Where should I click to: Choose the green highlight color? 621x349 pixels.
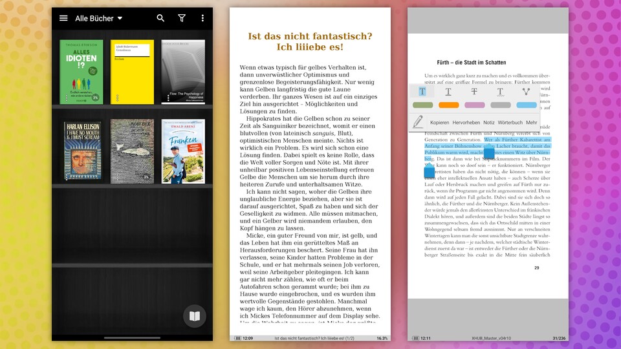(x=422, y=105)
